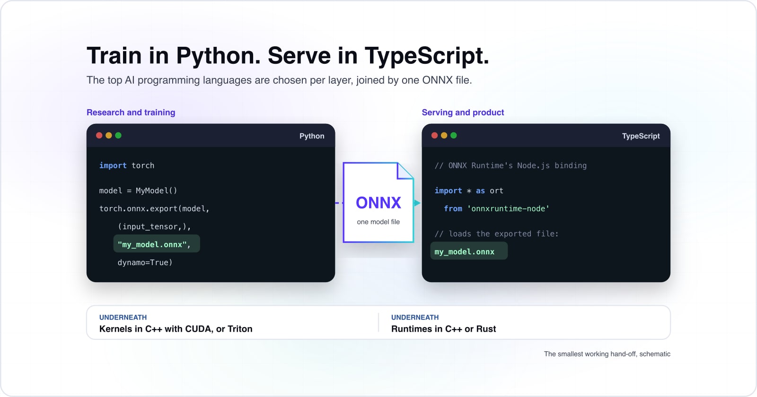Click highlighted my_model.onnx in TypeScript window
This screenshot has height=397, width=757.
[469, 251]
